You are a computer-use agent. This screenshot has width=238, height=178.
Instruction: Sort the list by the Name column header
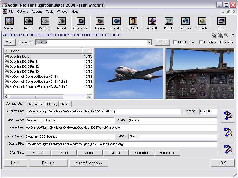coord(43,51)
